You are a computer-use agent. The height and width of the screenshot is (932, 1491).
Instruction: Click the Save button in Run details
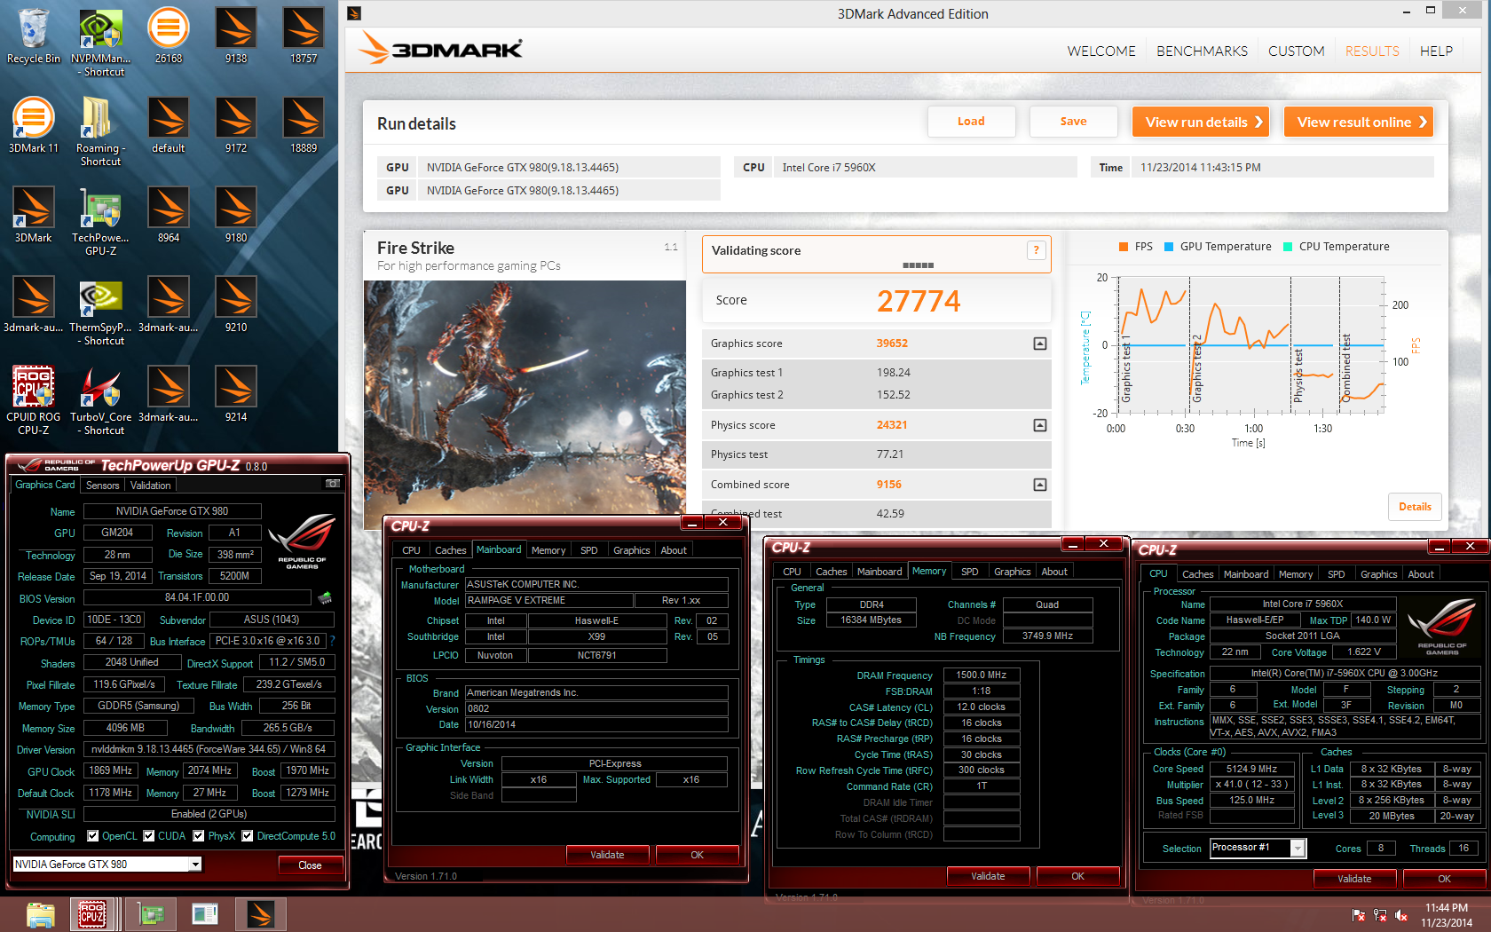[1073, 122]
